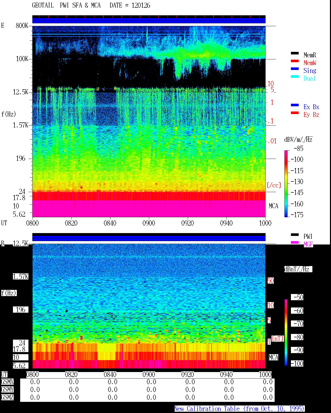Click the black PWI legend swatch
The width and height of the screenshot is (331, 413).
coord(295,235)
